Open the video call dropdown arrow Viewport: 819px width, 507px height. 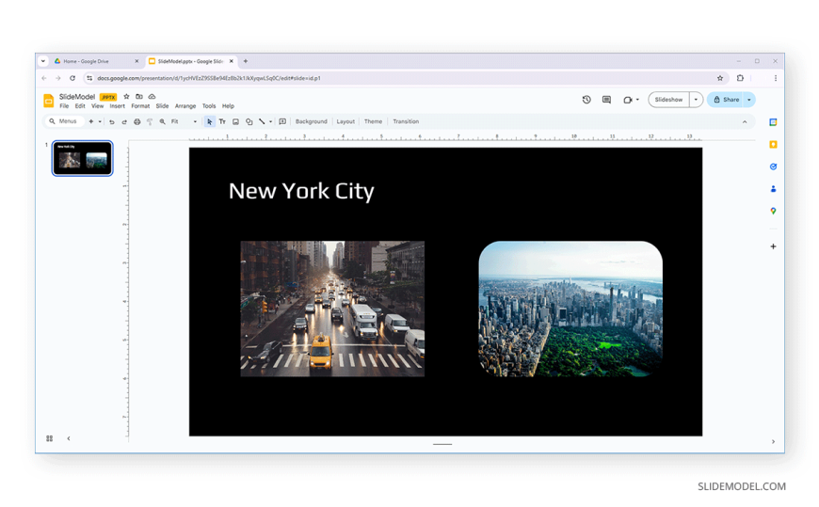point(637,100)
